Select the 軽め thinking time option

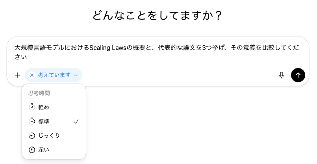(x=44, y=107)
